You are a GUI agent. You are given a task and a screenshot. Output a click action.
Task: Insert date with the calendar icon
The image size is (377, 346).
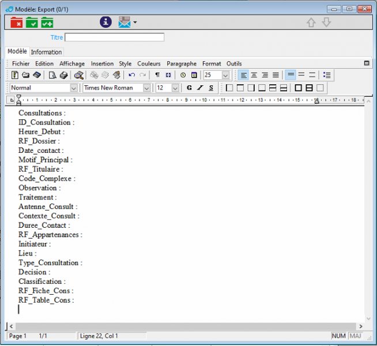click(x=194, y=75)
